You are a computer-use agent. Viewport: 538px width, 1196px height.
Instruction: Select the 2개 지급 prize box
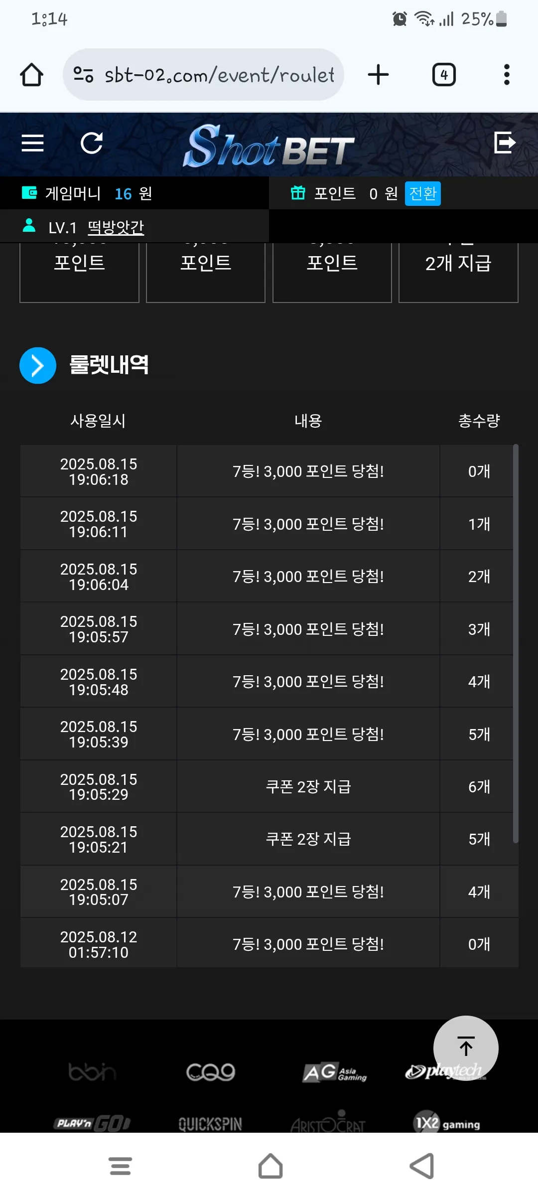tap(458, 272)
